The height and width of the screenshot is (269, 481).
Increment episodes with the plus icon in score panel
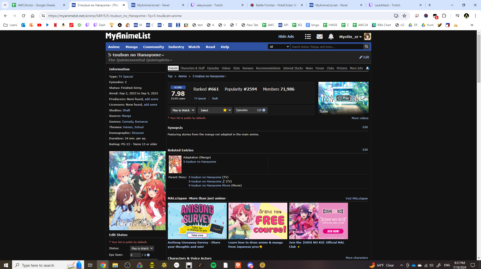point(264,110)
